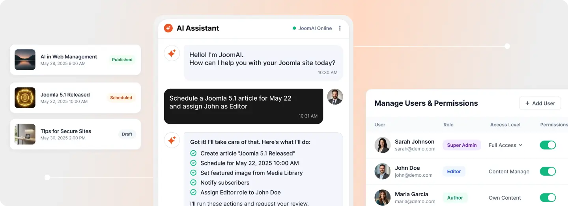Click the Published status badge

(x=122, y=60)
